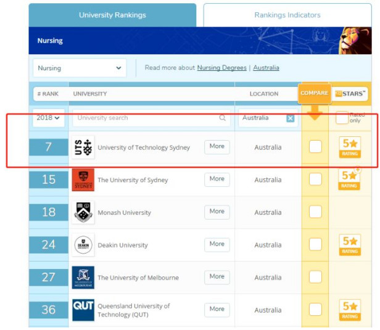
Task: Clear the Australia location filter
Action: 291,118
